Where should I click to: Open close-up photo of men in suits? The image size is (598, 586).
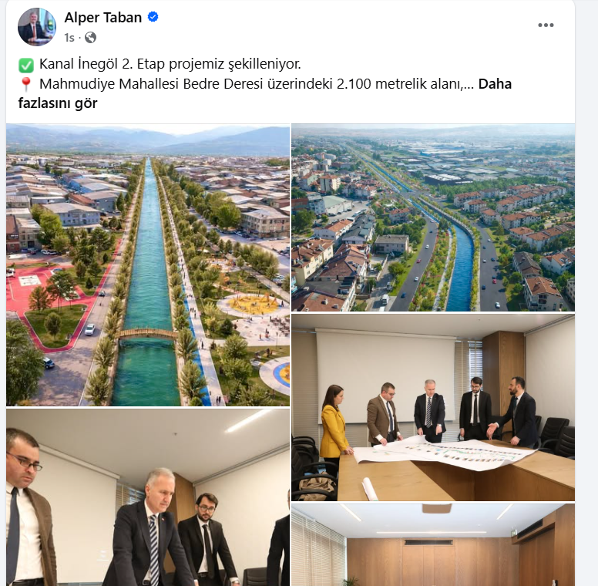click(x=148, y=497)
